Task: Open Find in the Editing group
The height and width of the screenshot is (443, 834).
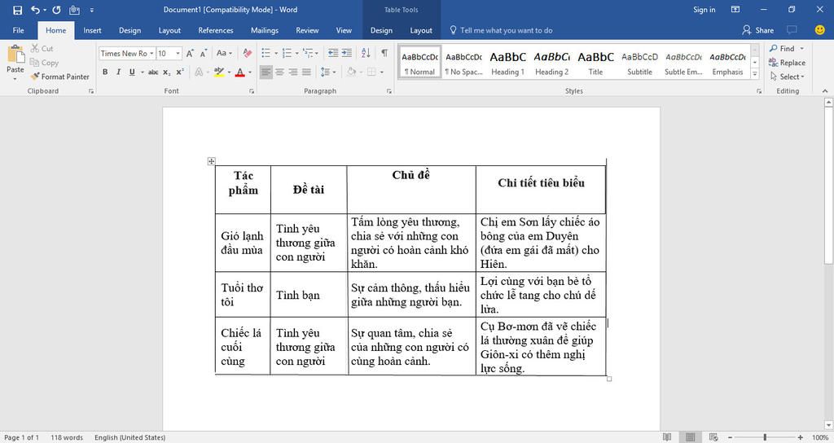Action: 782,48
